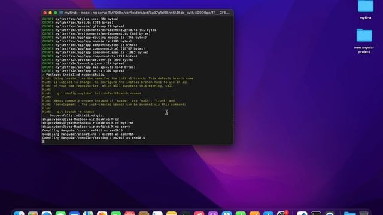The height and width of the screenshot is (215, 383).
Task: Click the 'ng serve' command line
Action: pyautogui.click(x=86, y=127)
